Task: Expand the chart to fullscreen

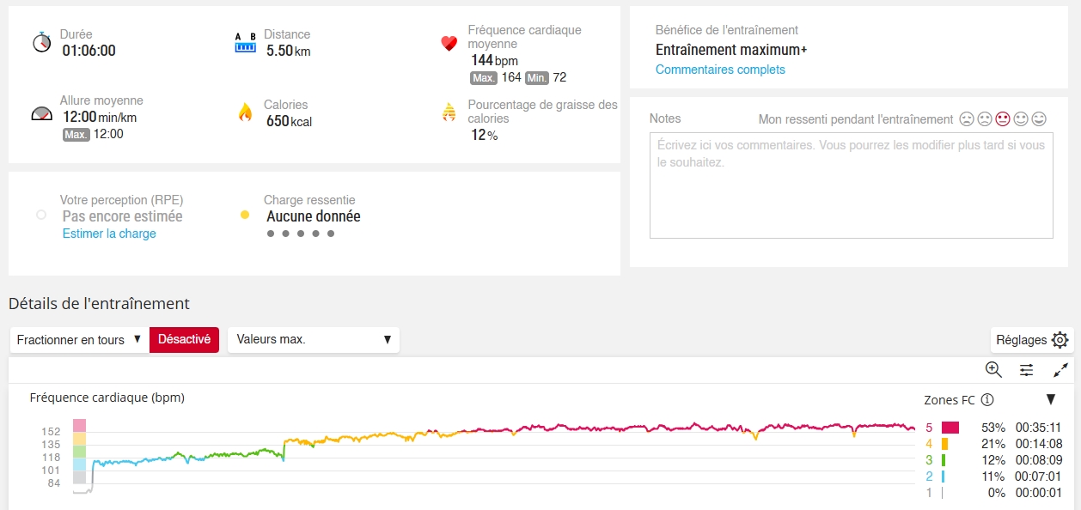Action: pyautogui.click(x=1061, y=369)
